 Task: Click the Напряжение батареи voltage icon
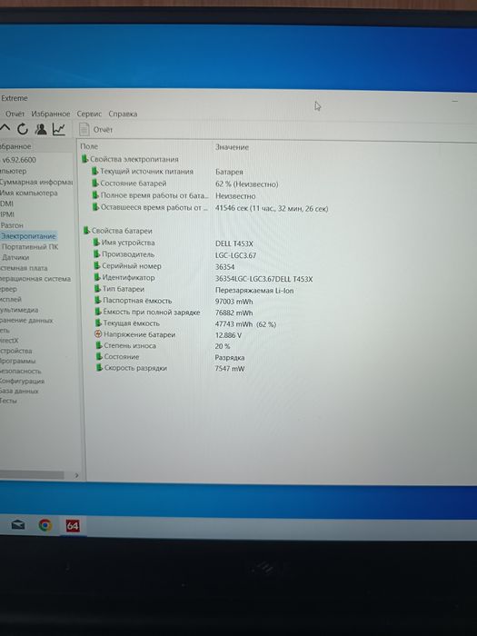click(98, 334)
